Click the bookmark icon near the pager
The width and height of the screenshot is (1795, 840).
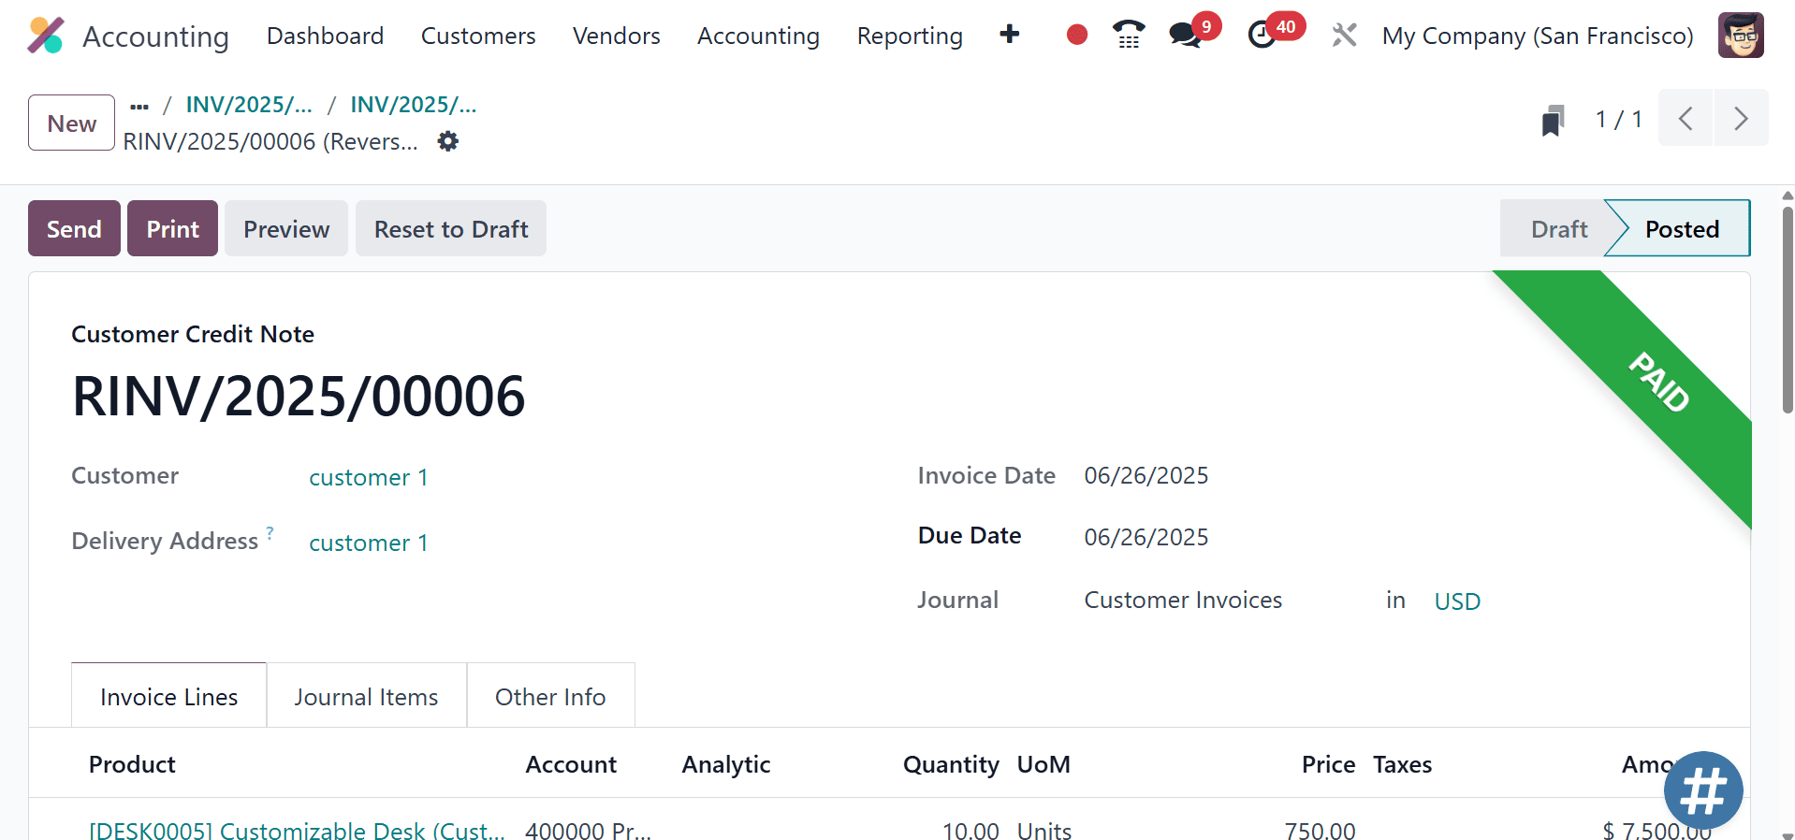[1553, 120]
